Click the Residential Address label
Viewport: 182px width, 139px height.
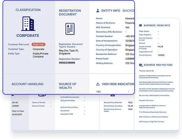(x=106, y=54)
